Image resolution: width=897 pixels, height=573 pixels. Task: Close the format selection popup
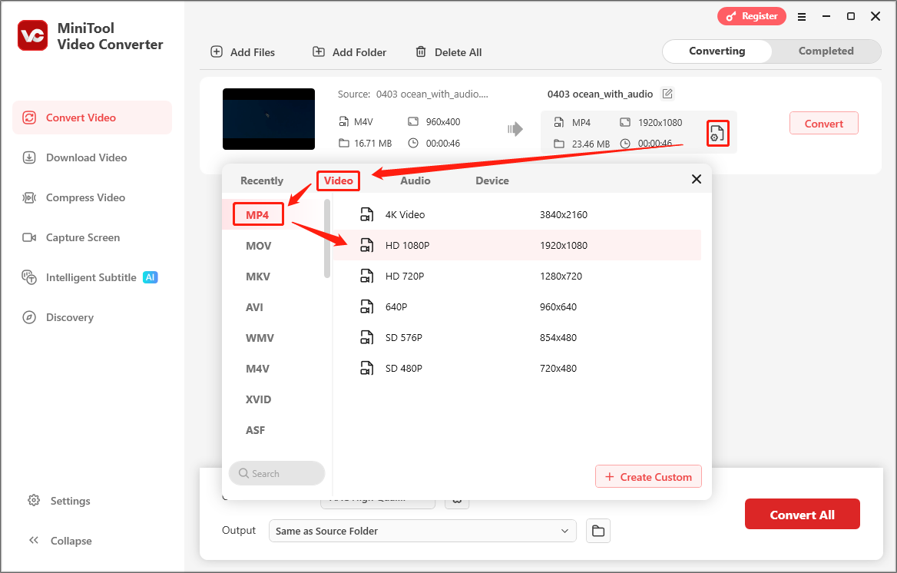(x=697, y=179)
